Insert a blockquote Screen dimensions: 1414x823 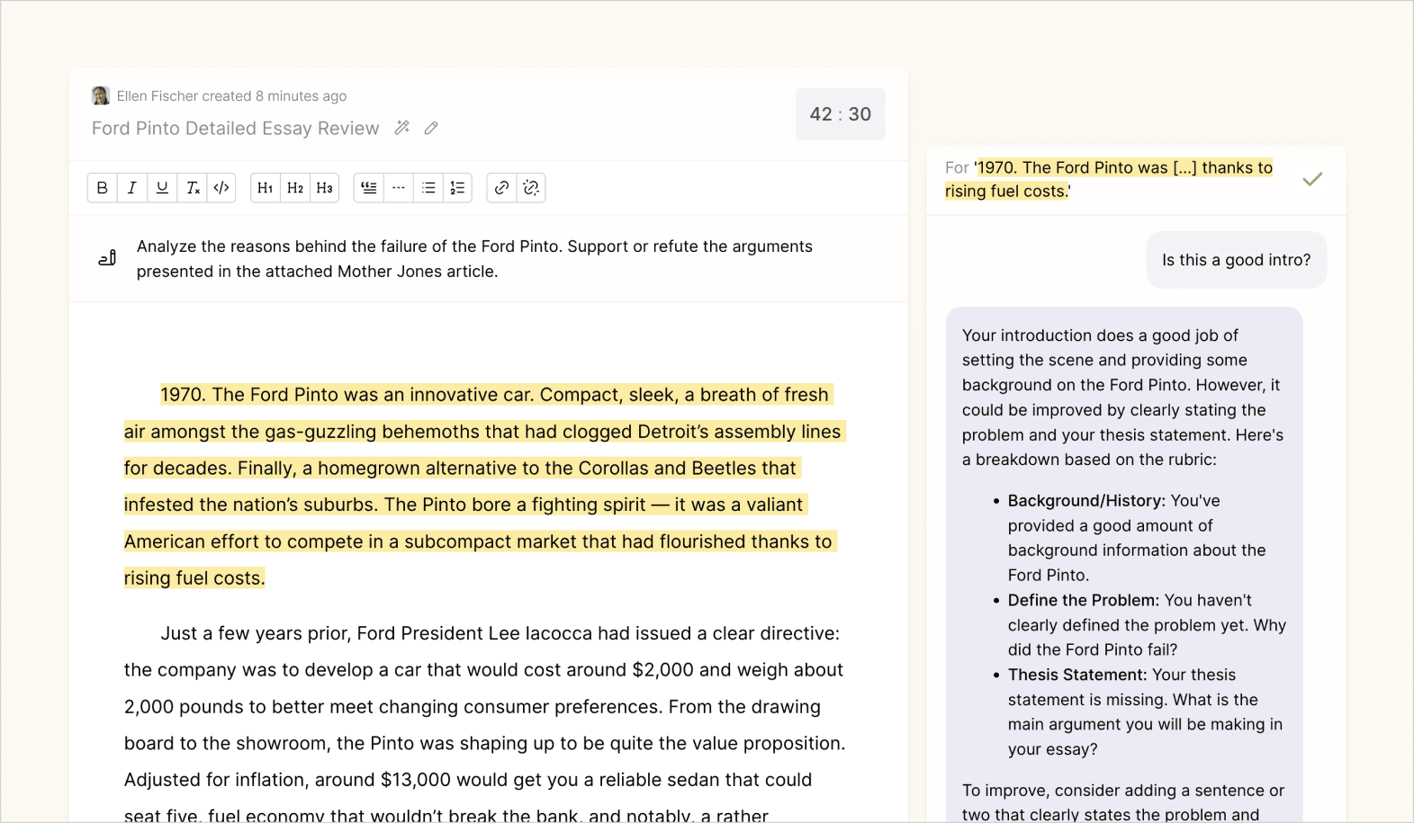click(369, 188)
